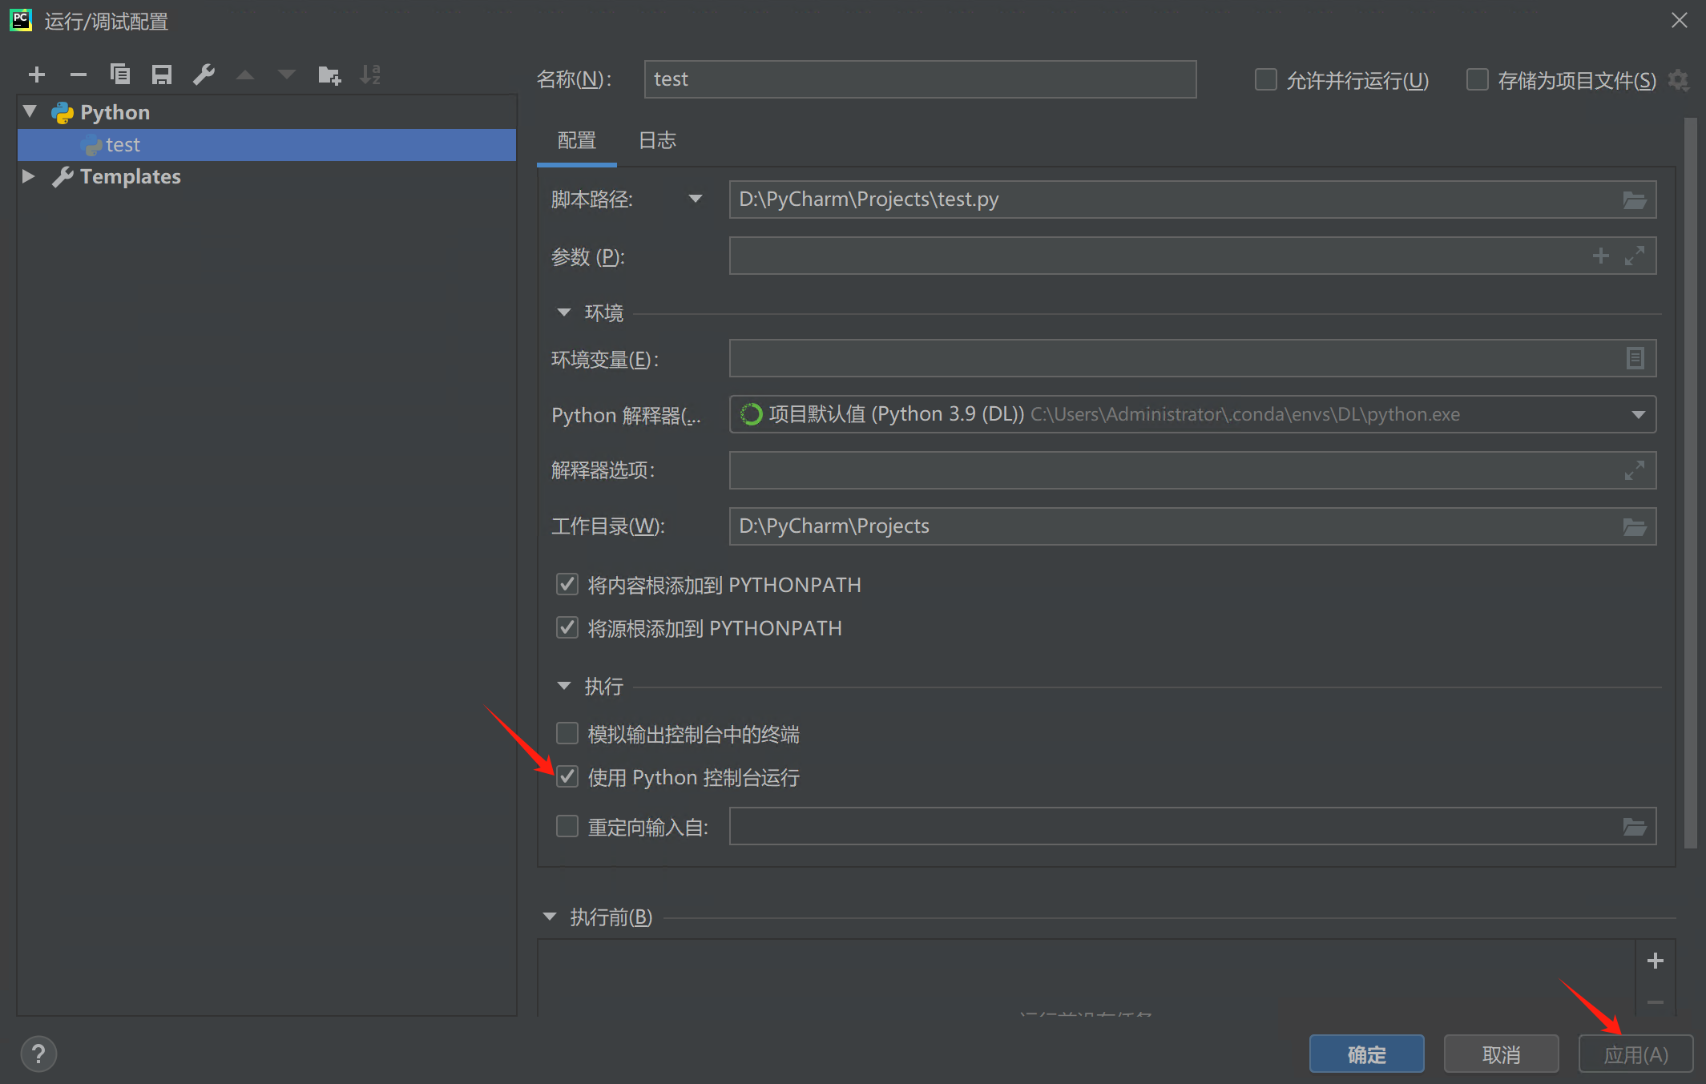
Task: Click the 确定 button
Action: [1366, 1054]
